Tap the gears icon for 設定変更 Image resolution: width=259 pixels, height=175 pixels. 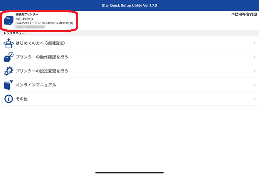tap(9, 71)
